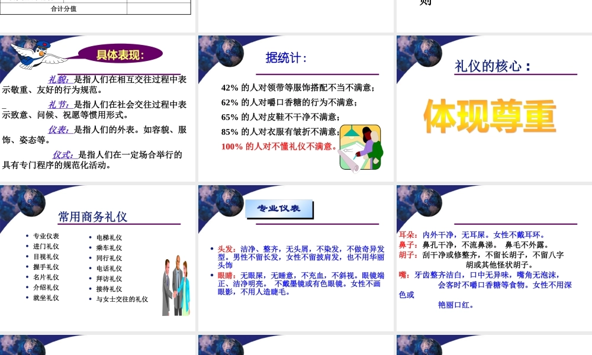
Task: Click the 嘴 red label
Action: (404, 275)
